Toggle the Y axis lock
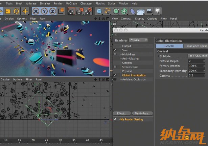 pos(44,11)
